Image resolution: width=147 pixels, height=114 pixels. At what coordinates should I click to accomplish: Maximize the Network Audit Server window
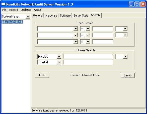point(137,4)
